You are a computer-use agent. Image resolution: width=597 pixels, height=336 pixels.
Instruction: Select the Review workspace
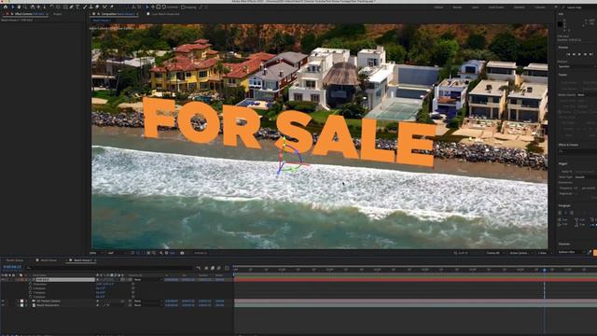pyautogui.click(x=457, y=7)
